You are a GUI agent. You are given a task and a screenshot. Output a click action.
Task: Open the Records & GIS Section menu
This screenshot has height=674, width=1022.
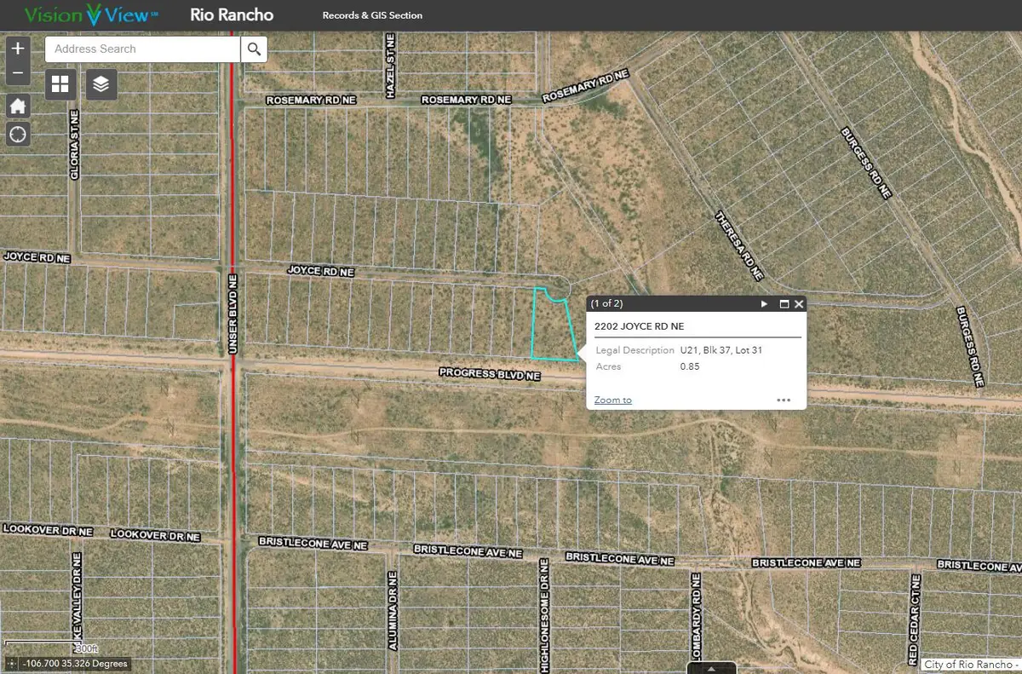[x=372, y=14]
